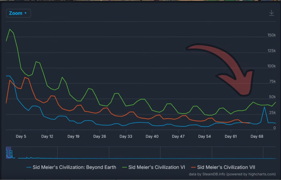Click the green line's highest peak above 150k
Viewport: 281px width, 180px height.
click(x=10, y=29)
